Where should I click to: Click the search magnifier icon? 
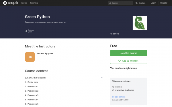tap(110, 3)
